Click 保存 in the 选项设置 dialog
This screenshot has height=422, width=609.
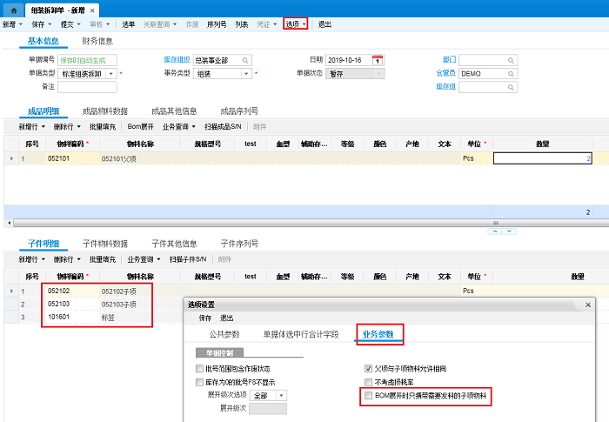[205, 318]
